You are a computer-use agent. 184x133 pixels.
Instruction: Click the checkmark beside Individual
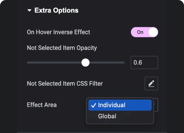93,105
